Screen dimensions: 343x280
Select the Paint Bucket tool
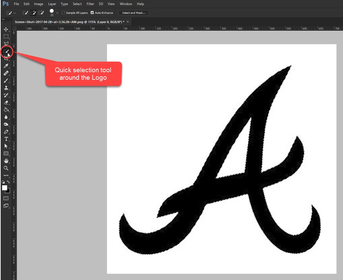pos(6,110)
